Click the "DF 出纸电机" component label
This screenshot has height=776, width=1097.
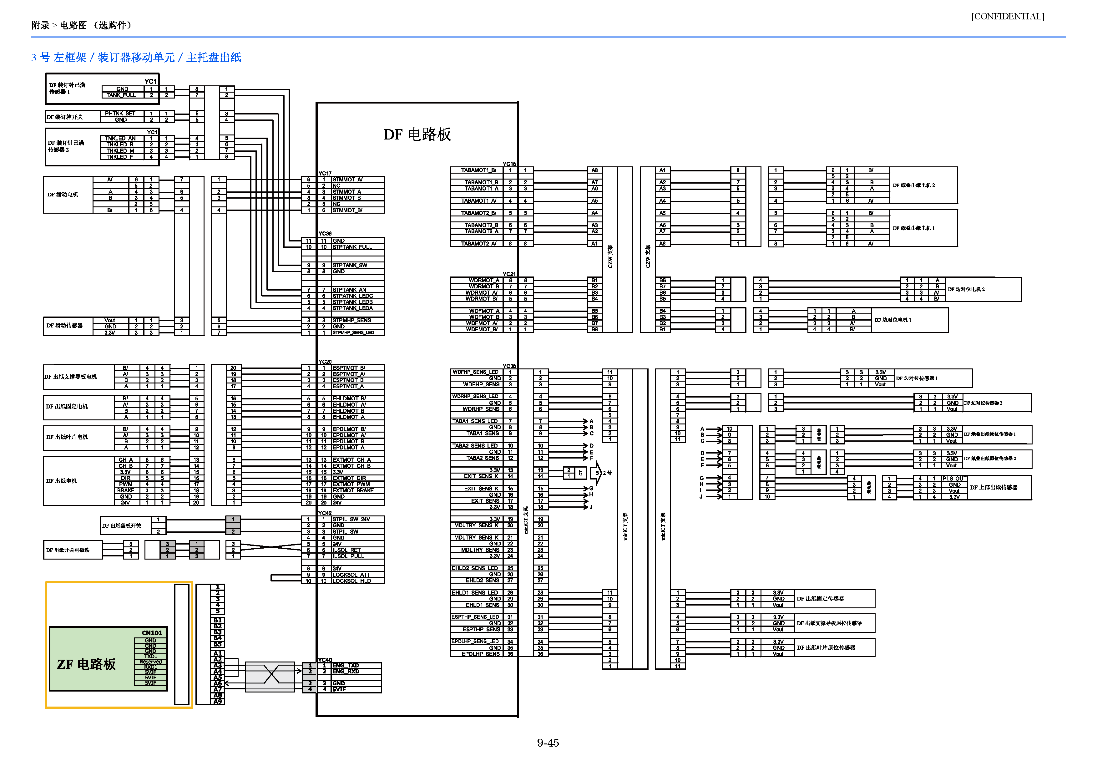tap(62, 481)
